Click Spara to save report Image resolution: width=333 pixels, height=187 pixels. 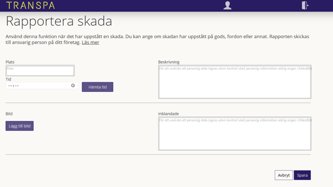tap(302, 175)
